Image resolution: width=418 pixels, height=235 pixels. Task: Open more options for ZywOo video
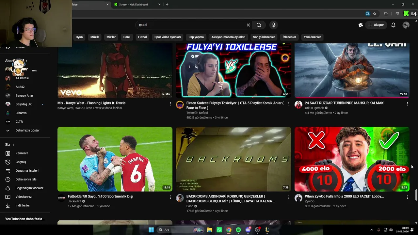(x=407, y=197)
